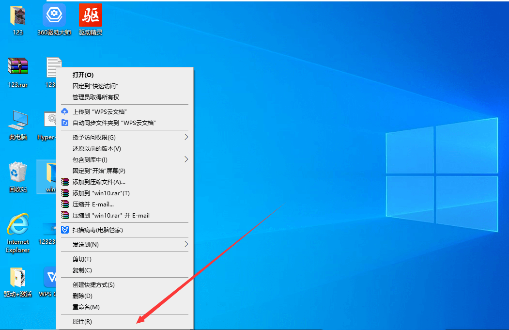Select the 123.rar WinRAR archive
This screenshot has height=330, width=509.
(x=18, y=68)
